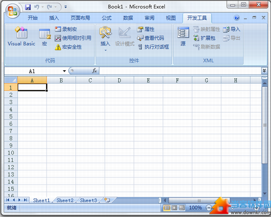Viewport: 271px width, 217px height.
Task: Redo the last action
Action: (x=49, y=7)
